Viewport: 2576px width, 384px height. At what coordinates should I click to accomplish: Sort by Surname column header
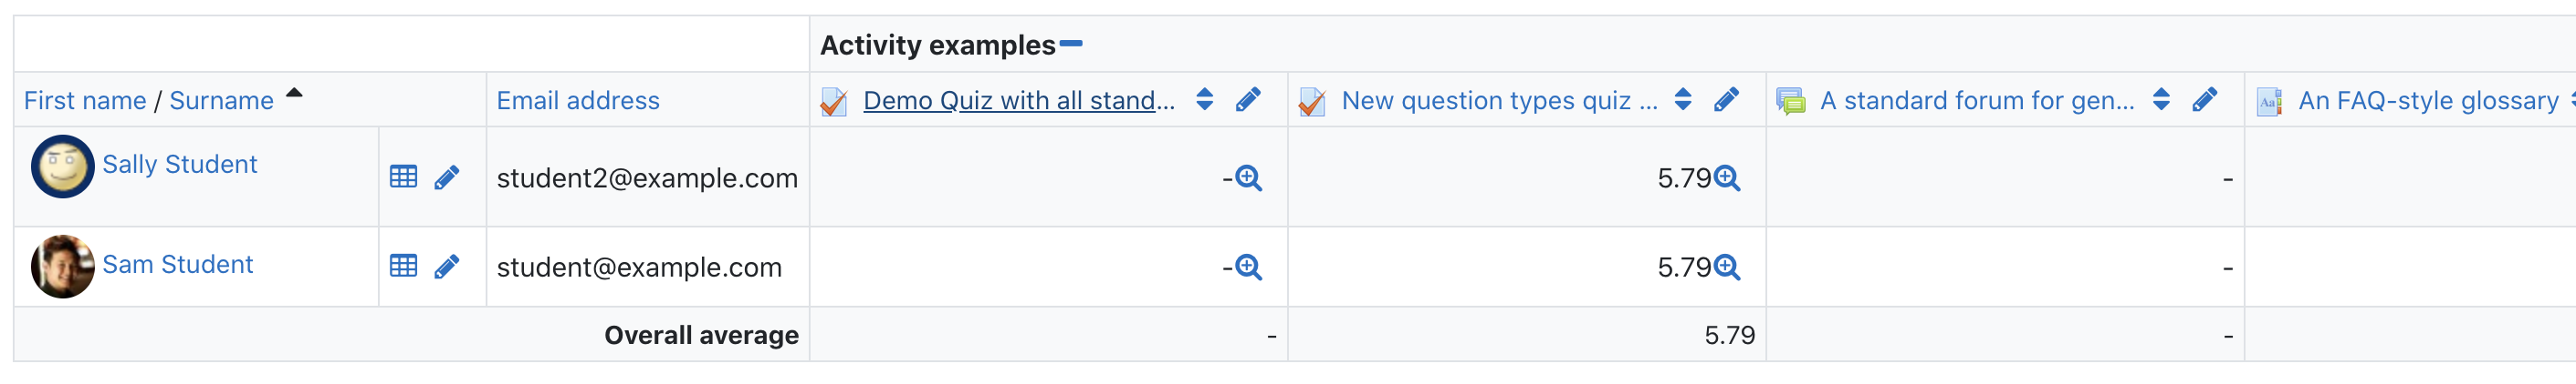(221, 101)
